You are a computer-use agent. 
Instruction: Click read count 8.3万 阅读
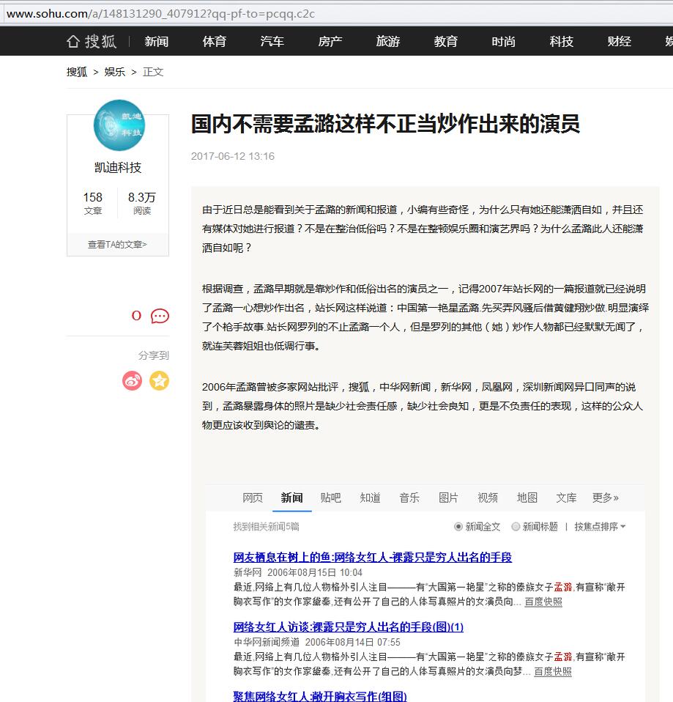[x=142, y=203]
